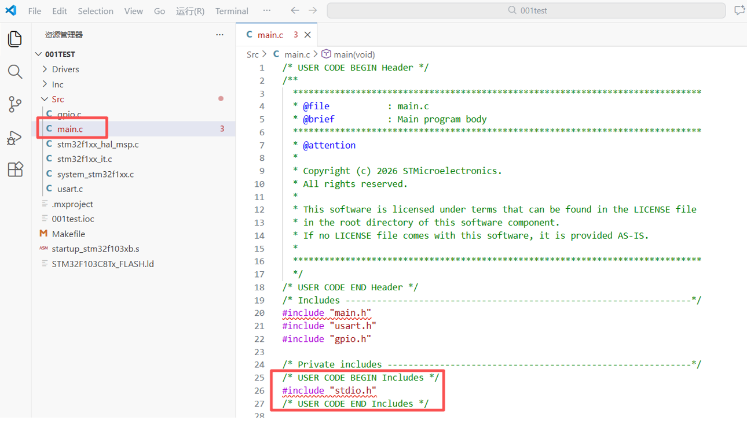This screenshot has width=747, height=428.
Task: Open the Search view icon
Action: pos(15,72)
